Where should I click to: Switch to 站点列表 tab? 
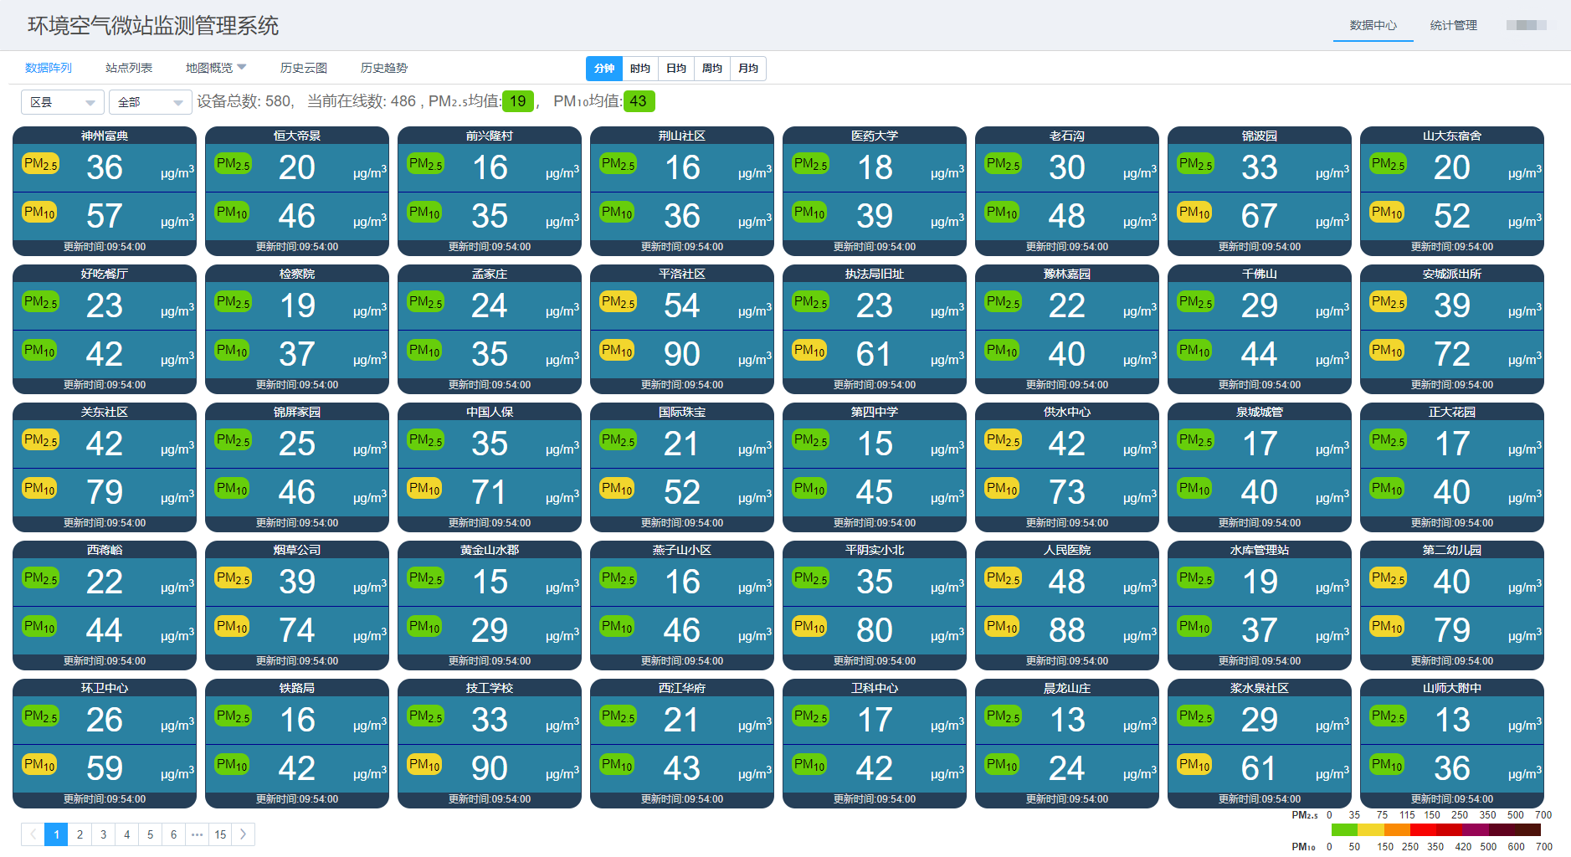click(x=129, y=68)
